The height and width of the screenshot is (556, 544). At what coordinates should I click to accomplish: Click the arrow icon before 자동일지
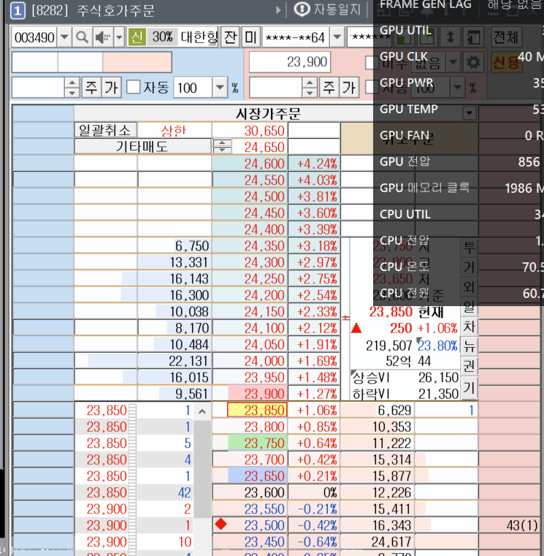pos(278,9)
